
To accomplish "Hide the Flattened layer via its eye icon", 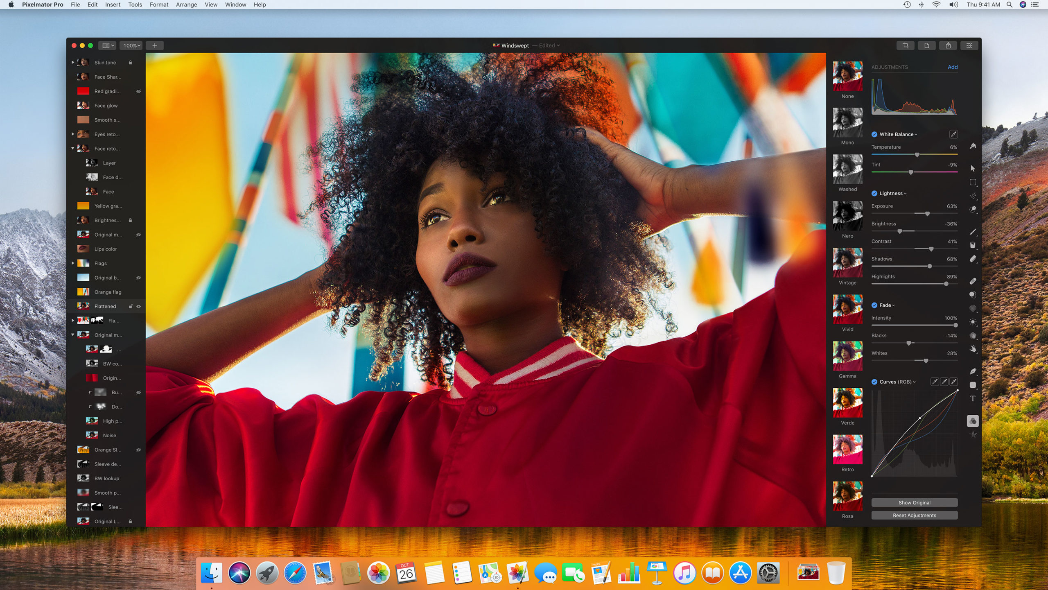I will [139, 306].
